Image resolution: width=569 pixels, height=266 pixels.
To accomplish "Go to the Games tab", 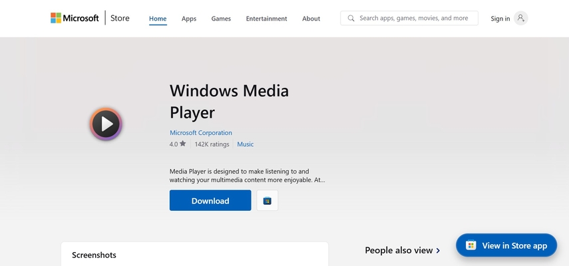I will tap(221, 19).
